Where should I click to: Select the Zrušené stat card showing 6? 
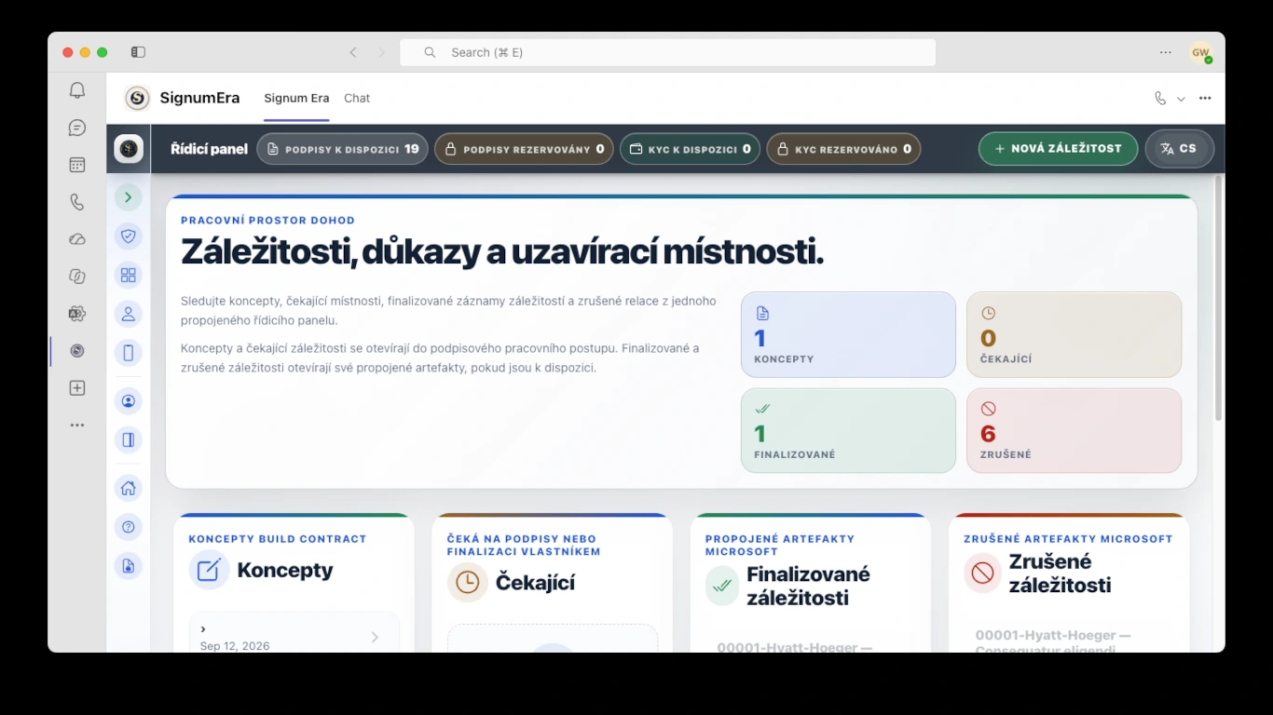[1074, 430]
